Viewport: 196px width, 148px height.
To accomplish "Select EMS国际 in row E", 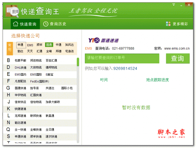I will point(36,74).
